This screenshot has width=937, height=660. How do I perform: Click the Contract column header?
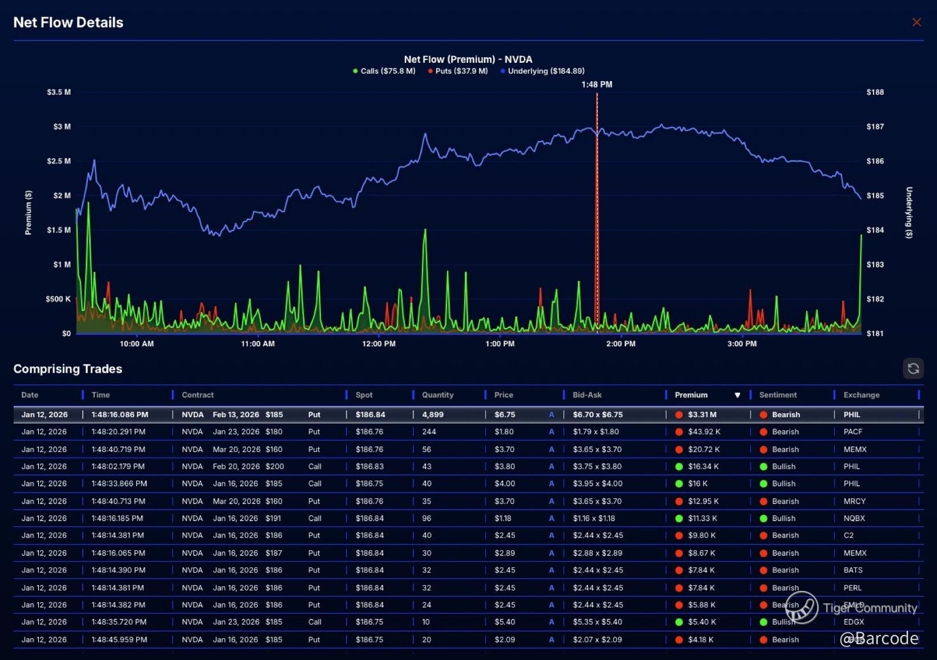(198, 395)
